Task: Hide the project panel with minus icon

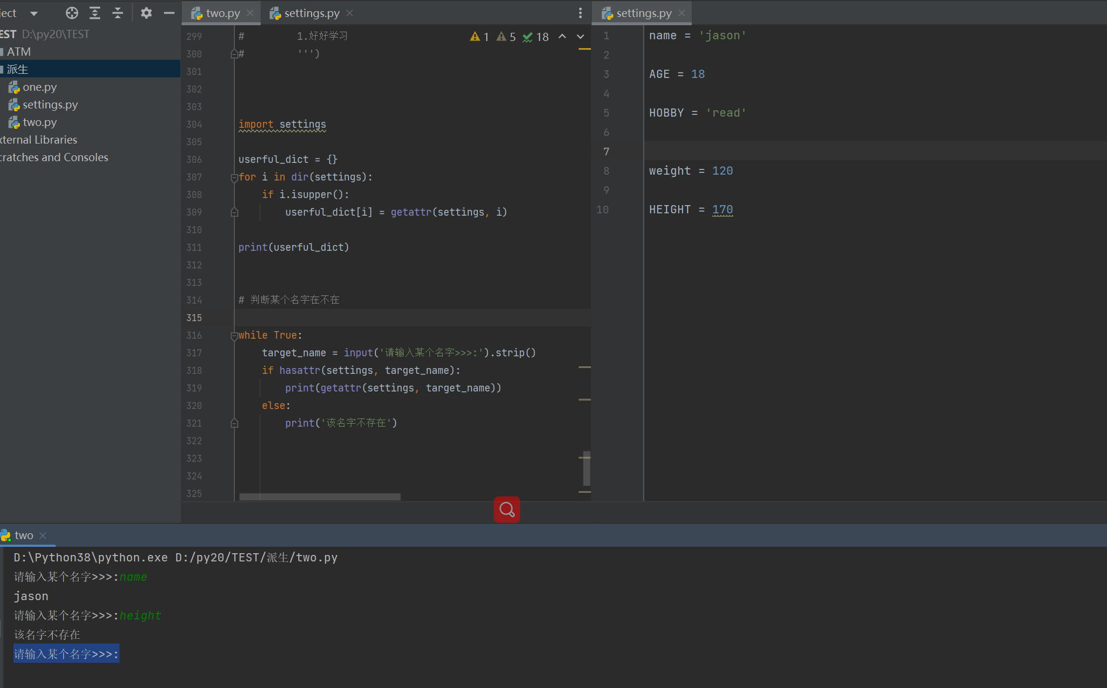Action: click(169, 13)
